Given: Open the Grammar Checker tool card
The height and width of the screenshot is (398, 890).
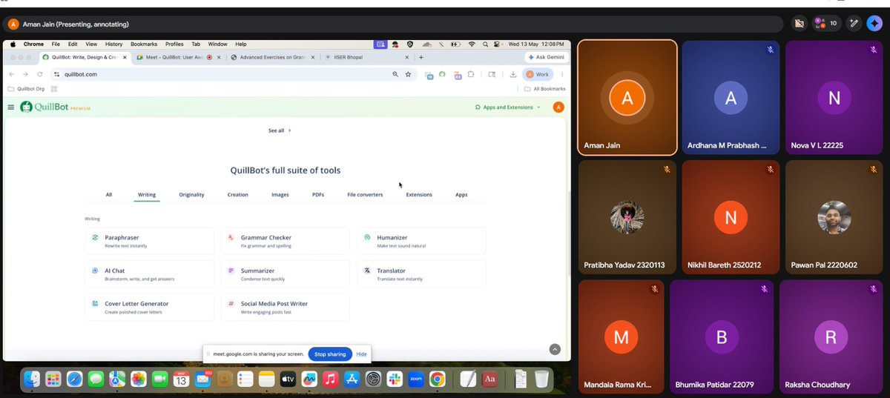Looking at the screenshot, I should pos(286,241).
